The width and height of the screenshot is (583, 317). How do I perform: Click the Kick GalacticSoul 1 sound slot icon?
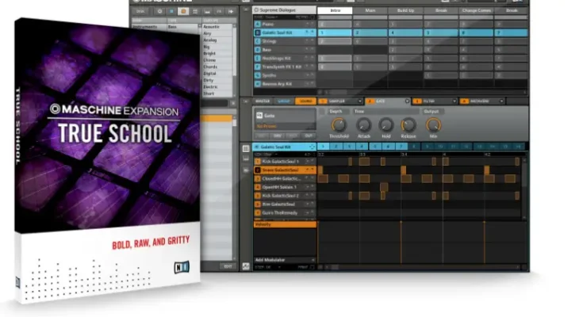258,162
